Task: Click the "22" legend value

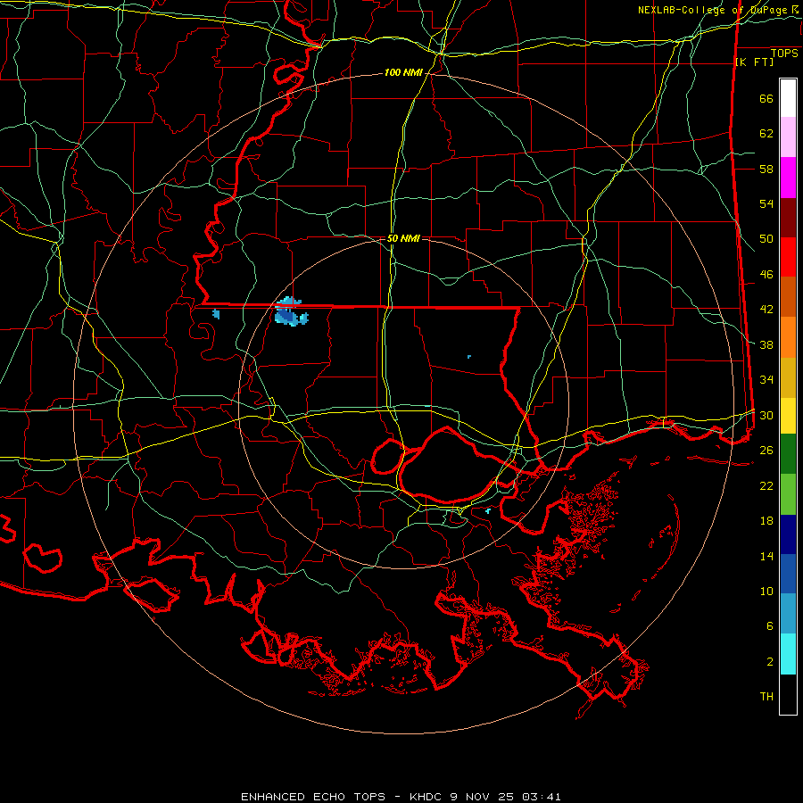Action: [766, 485]
